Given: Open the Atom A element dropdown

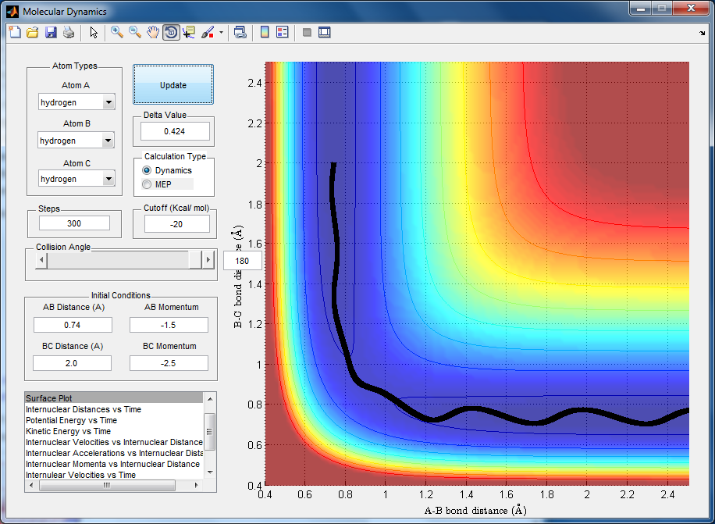Looking at the screenshot, I should pyautogui.click(x=108, y=102).
